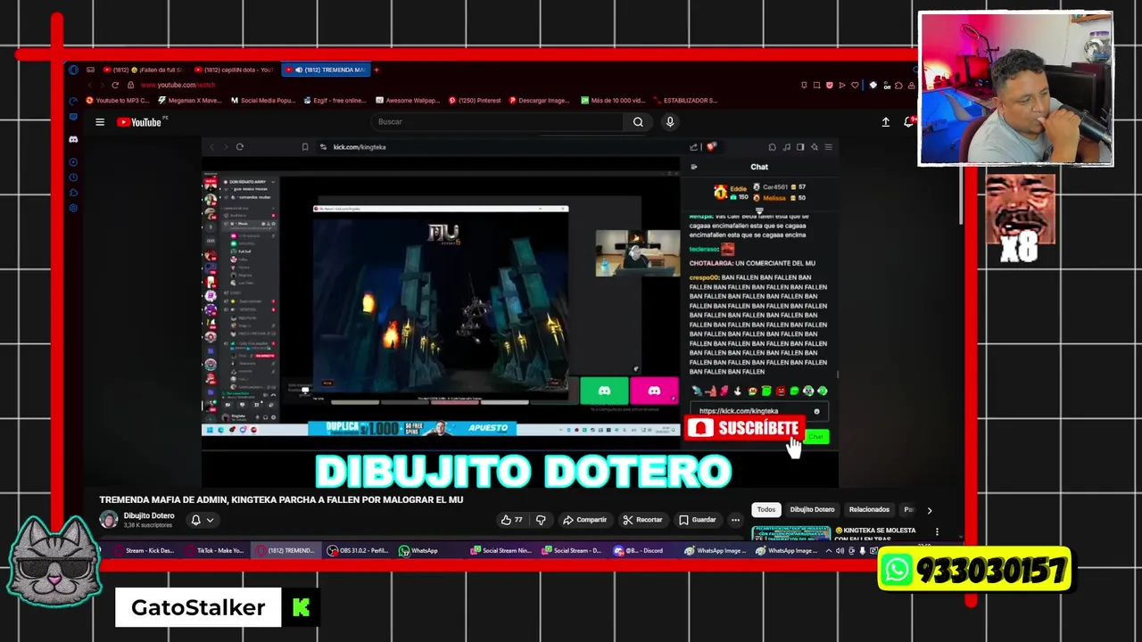Open the YouTube create/upload icon

[886, 122]
